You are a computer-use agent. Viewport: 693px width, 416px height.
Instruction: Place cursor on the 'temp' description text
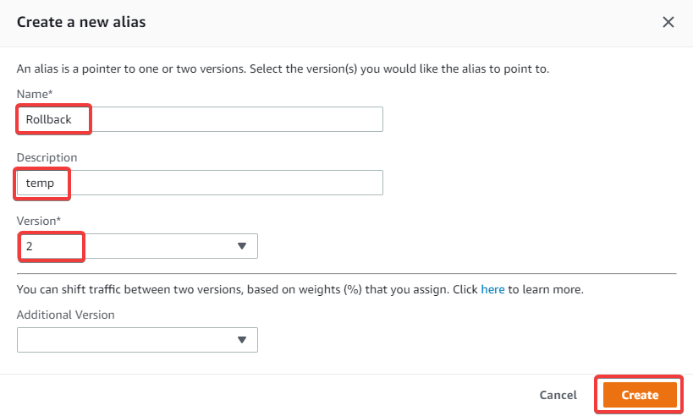point(40,183)
